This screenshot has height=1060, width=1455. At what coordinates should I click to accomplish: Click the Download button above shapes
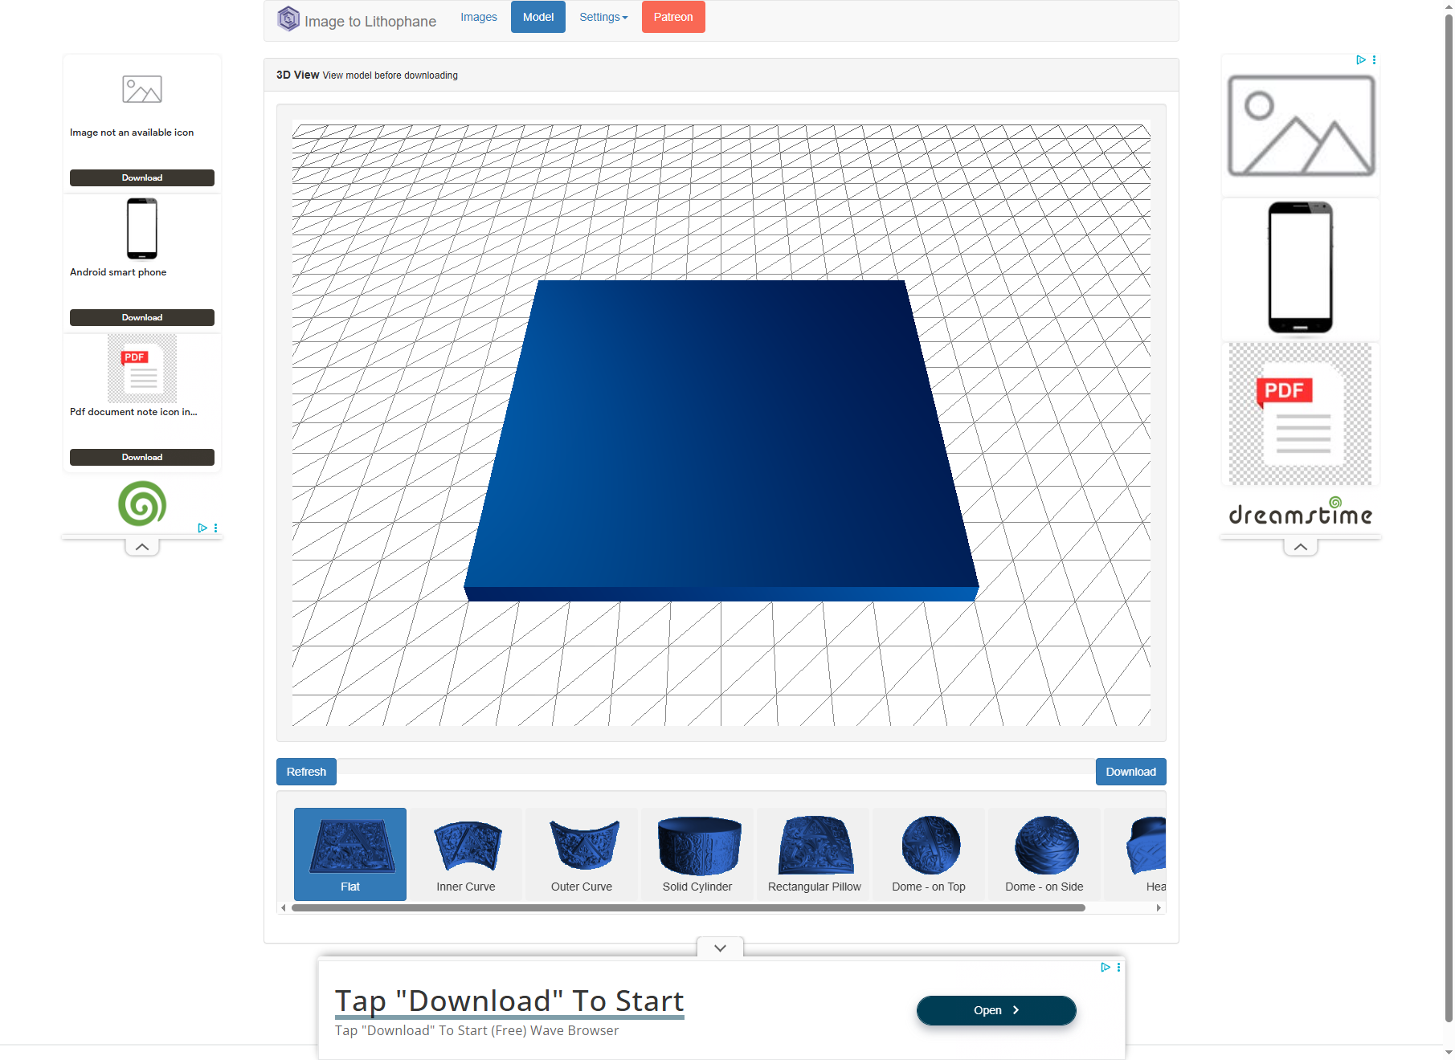1130,772
